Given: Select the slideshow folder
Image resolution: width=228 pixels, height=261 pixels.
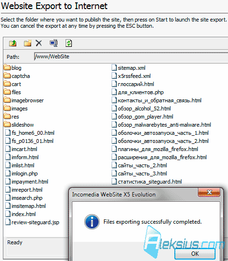Looking at the screenshot, I should (x=19, y=125).
